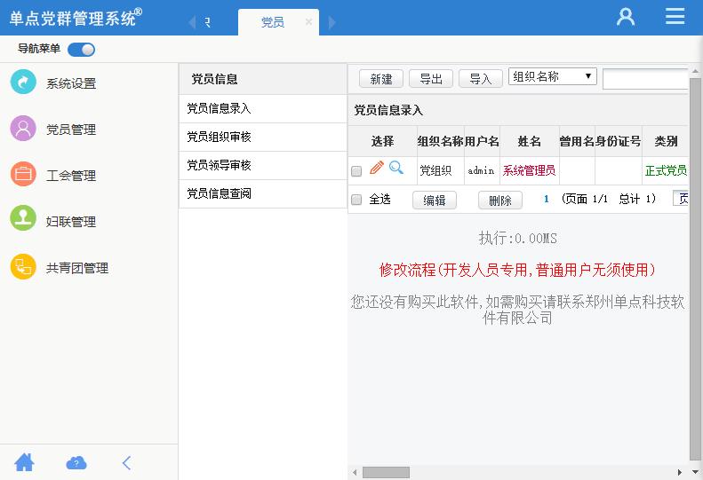This screenshot has height=480, width=703.
Task: Switch to the 党员 tab
Action: coord(273,22)
